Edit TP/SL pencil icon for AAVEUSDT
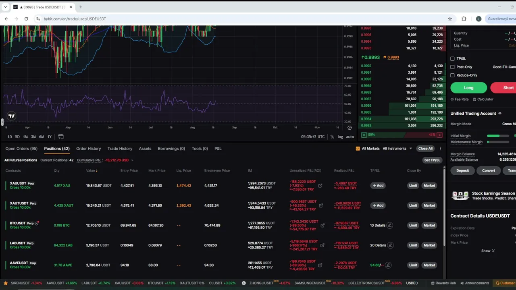This screenshot has height=290, width=516. point(388,265)
